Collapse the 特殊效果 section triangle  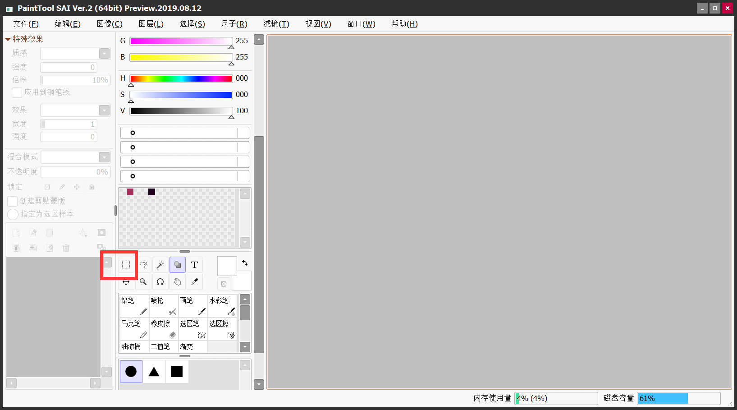tap(8, 39)
